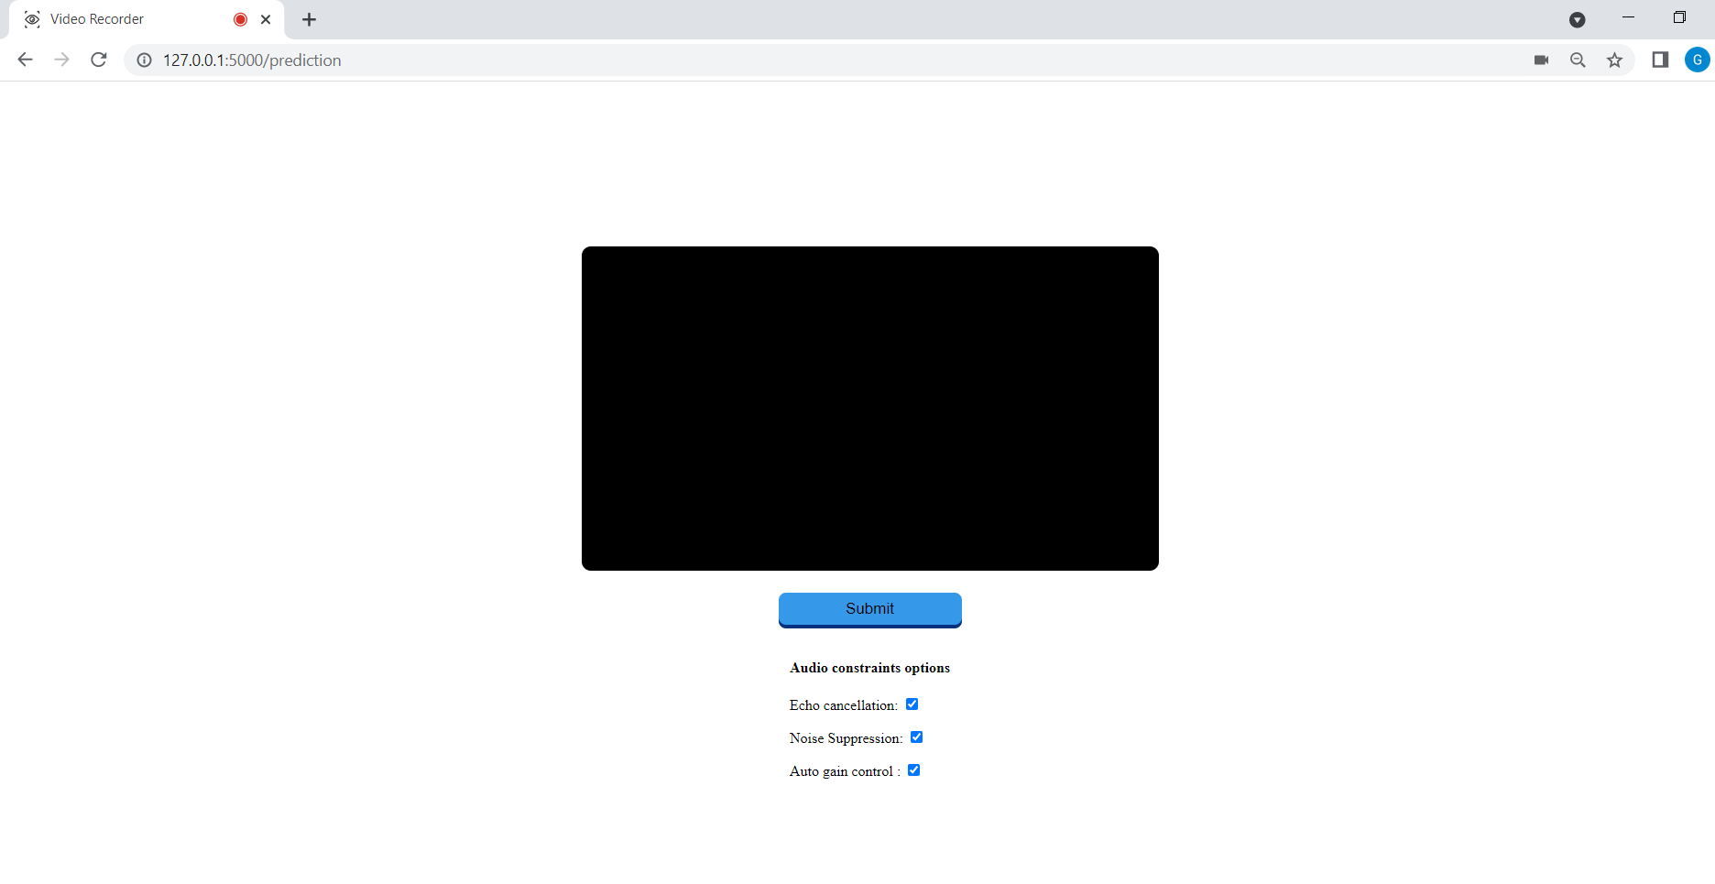Open the Google profile avatar G
Image resolution: width=1715 pixels, height=884 pixels.
(x=1697, y=60)
